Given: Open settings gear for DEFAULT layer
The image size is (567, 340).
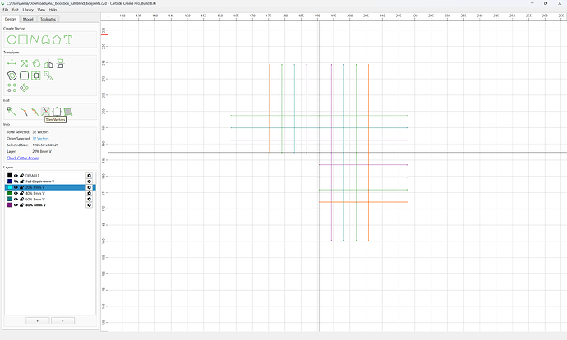Looking at the screenshot, I should (89, 176).
